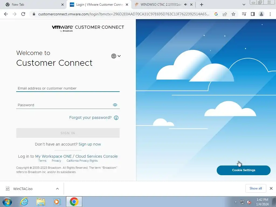276x207 pixels.
Task: Click the browser forward arrow
Action: (15, 14)
